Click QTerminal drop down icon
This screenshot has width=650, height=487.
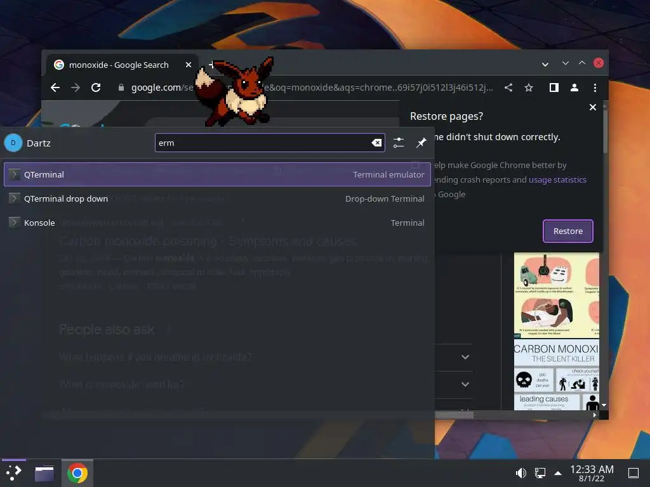click(15, 198)
